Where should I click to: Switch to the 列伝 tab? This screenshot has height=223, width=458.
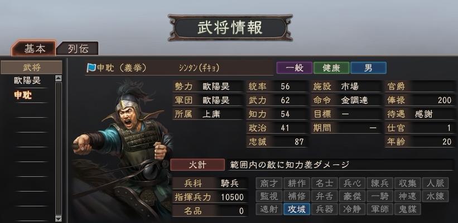pyautogui.click(x=78, y=49)
